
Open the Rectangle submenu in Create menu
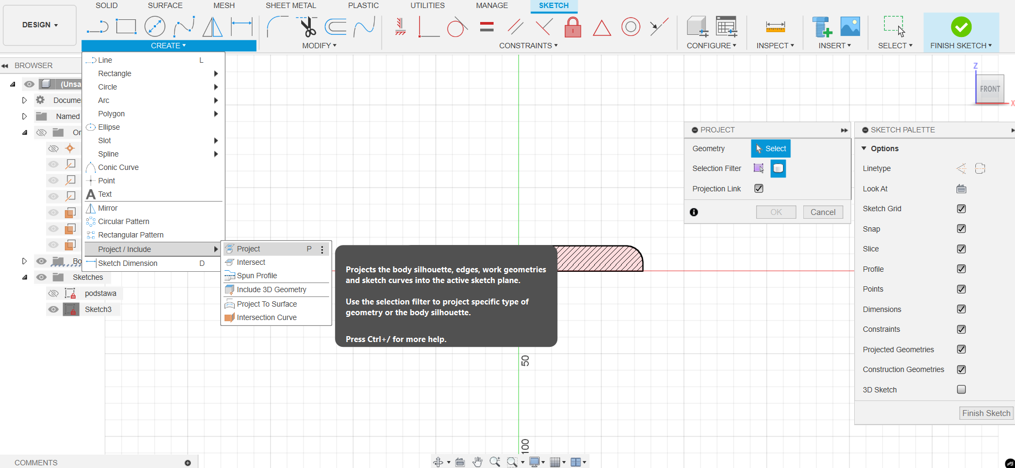pyautogui.click(x=153, y=73)
